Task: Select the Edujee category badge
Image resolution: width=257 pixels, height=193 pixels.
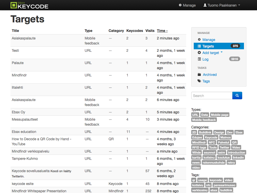Action: 197,137
